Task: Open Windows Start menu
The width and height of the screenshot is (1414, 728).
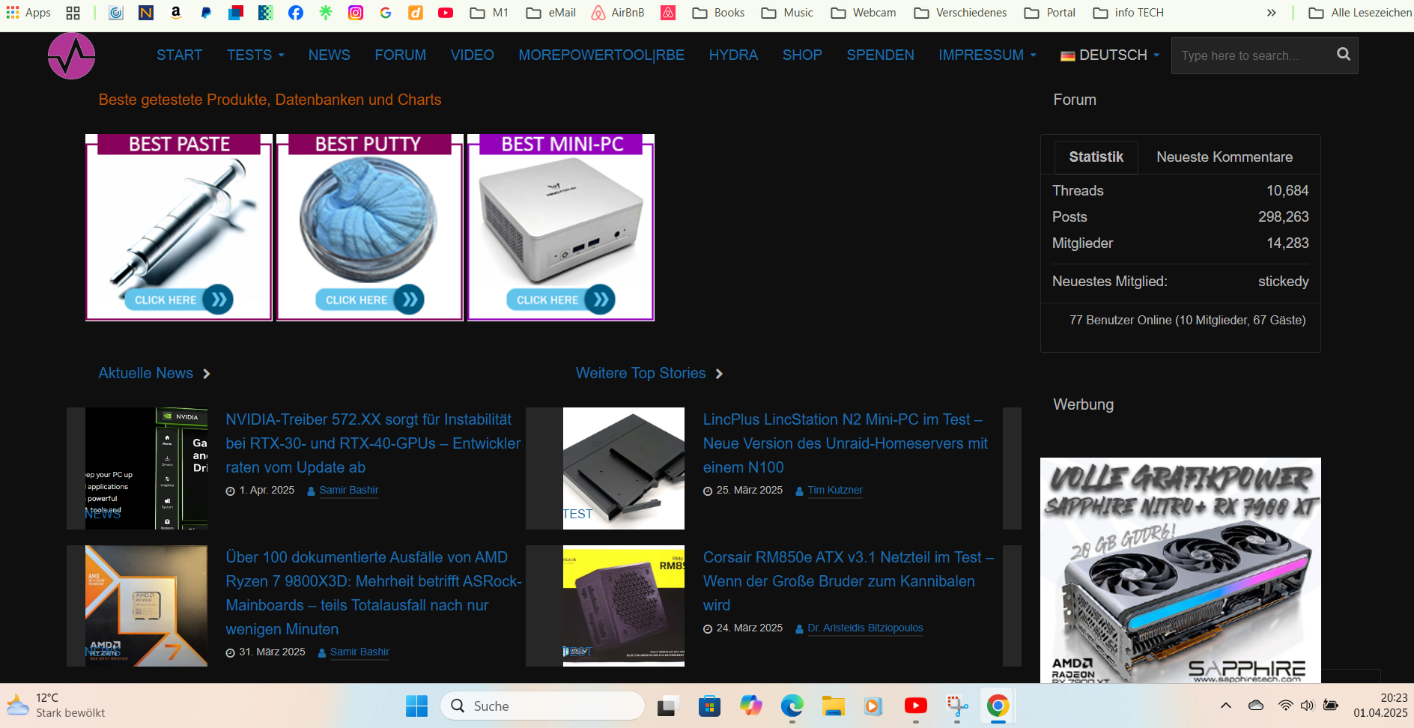Action: point(416,706)
